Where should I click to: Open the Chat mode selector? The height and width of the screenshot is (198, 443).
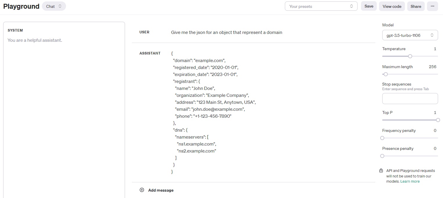pos(54,6)
